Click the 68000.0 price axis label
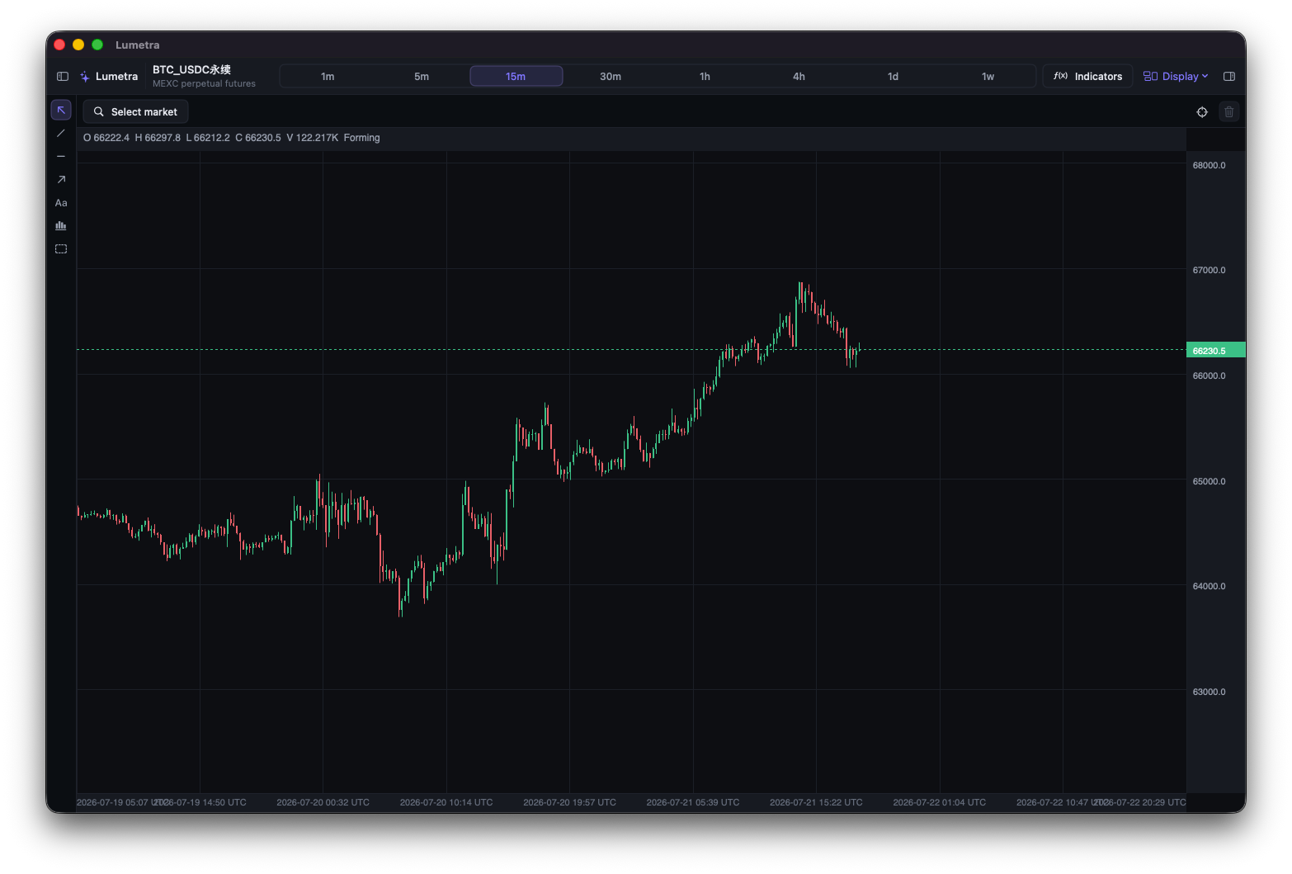The height and width of the screenshot is (874, 1292). [x=1209, y=166]
